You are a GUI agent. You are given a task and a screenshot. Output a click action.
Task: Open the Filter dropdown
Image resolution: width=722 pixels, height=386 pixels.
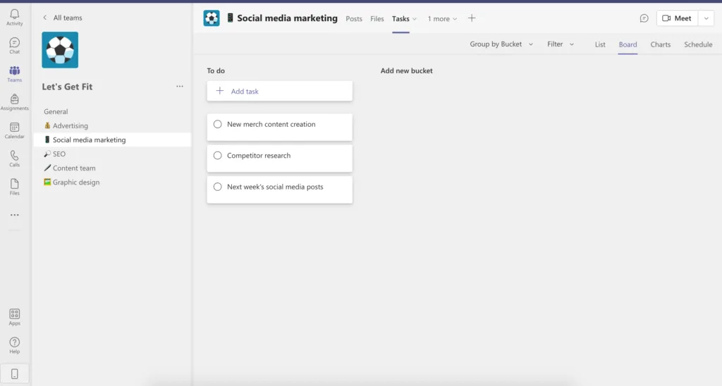tap(561, 44)
